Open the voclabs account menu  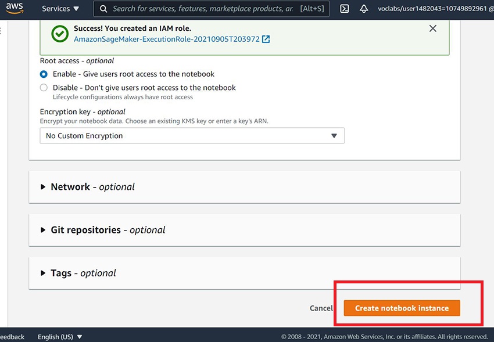[441, 9]
